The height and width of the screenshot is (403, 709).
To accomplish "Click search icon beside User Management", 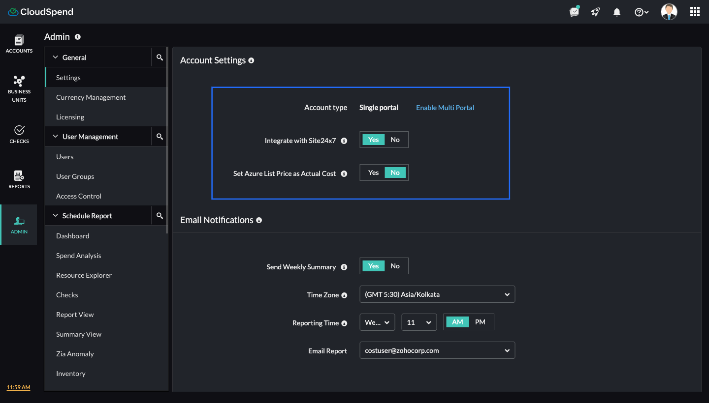I will point(160,137).
